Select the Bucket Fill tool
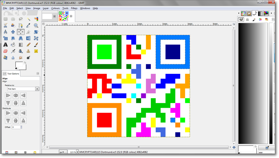Screen dimensions: 279x158 13,45
